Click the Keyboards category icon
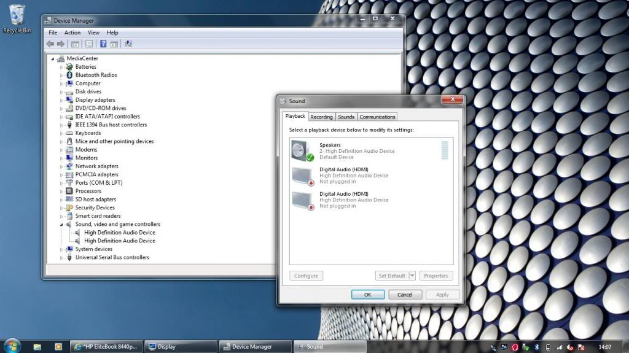The width and height of the screenshot is (629, 353). [x=69, y=133]
